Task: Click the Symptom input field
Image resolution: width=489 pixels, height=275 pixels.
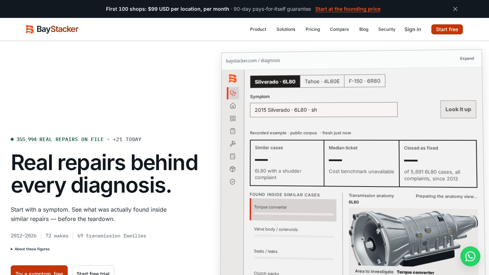Action: (x=324, y=110)
